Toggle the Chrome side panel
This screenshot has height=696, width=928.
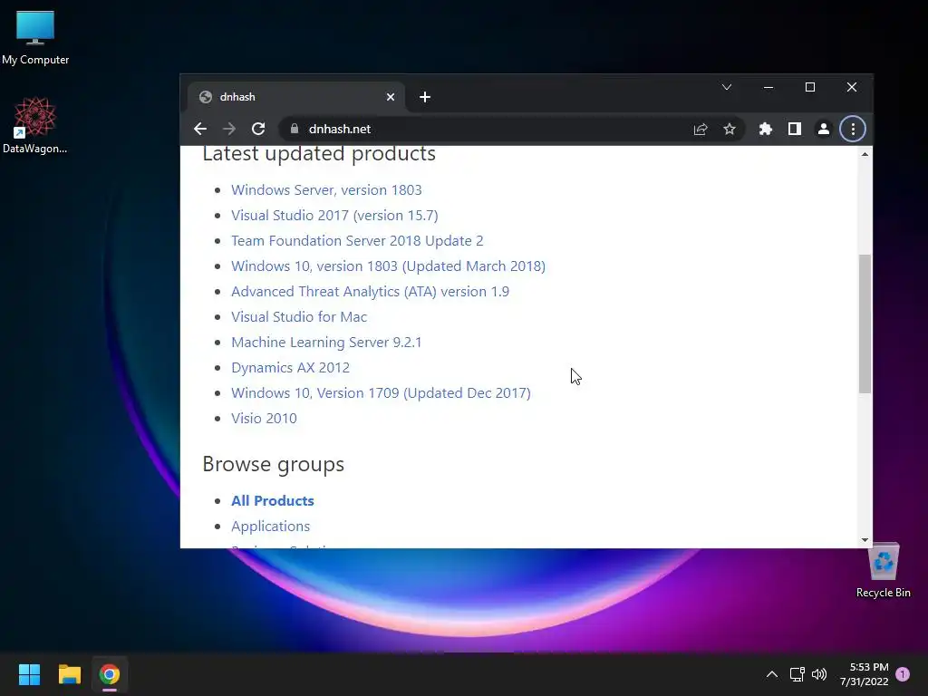point(794,129)
